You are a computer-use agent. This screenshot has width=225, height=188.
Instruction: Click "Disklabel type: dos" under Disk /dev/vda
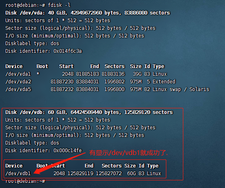(32, 43)
